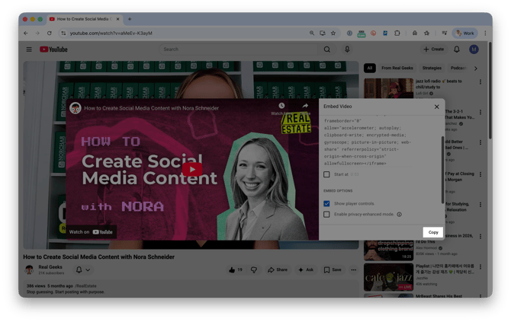Image resolution: width=511 pixels, height=322 pixels.
Task: Open cafe jazz playlist video thumbnail
Action: click(388, 277)
